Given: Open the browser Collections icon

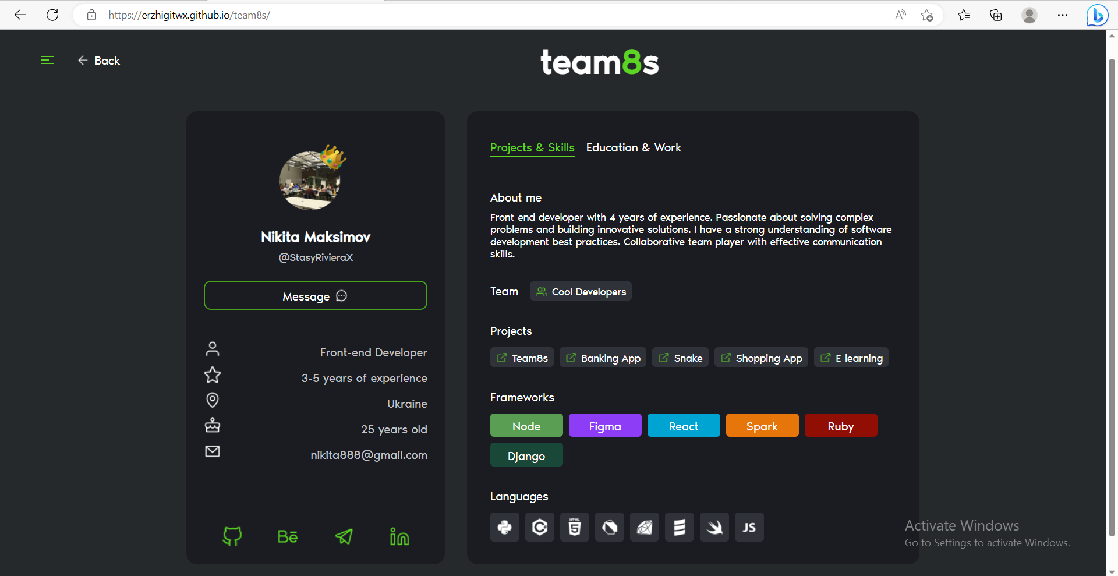Looking at the screenshot, I should (x=996, y=15).
